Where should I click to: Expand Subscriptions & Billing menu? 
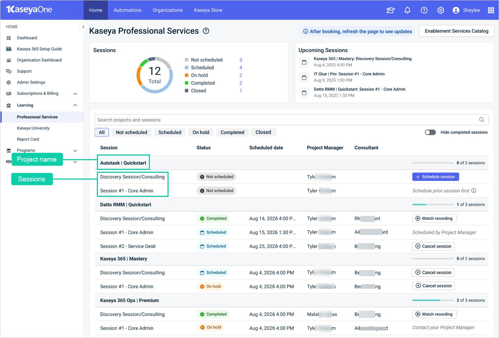tap(75, 94)
